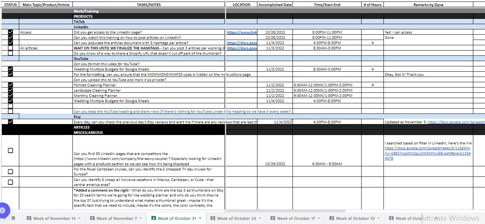Switch to Week of November 14 sheet

point(54,218)
